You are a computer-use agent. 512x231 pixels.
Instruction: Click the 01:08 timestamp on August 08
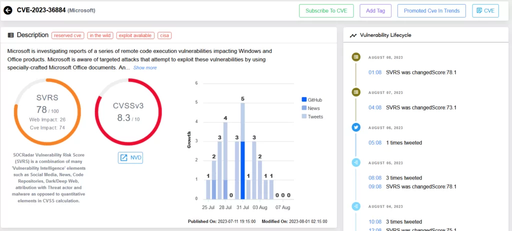pyautogui.click(x=375, y=72)
